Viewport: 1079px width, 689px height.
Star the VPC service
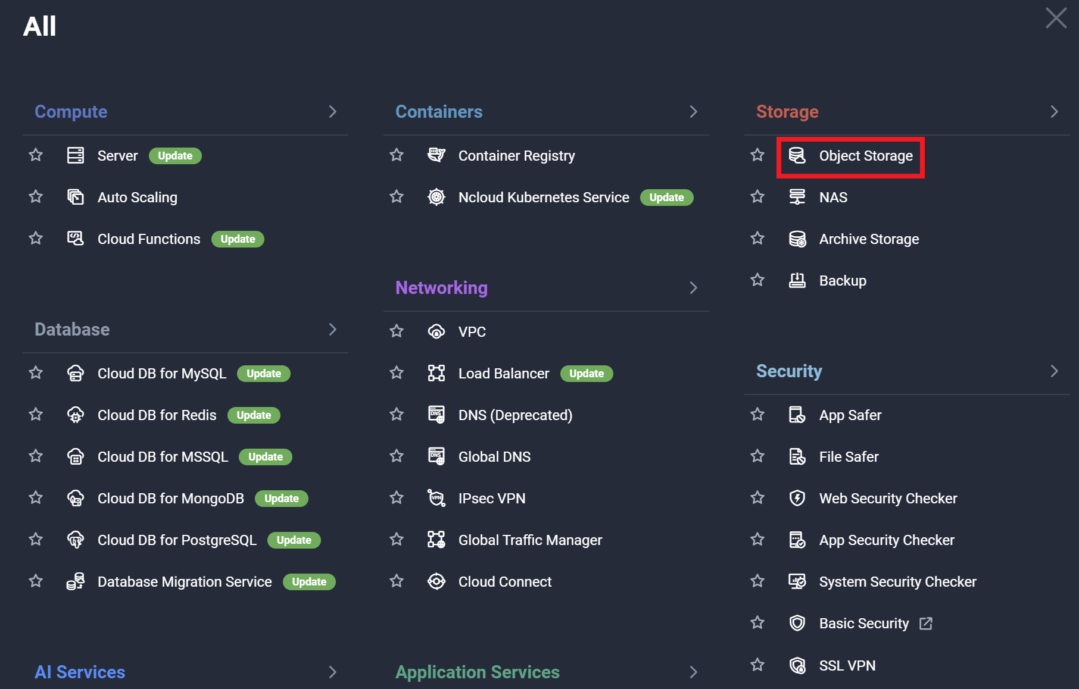coord(397,331)
